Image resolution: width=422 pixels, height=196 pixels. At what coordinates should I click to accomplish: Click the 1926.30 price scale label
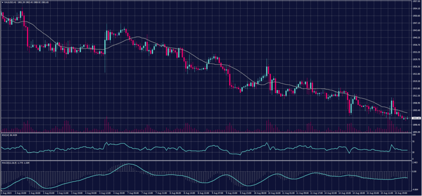point(415,66)
